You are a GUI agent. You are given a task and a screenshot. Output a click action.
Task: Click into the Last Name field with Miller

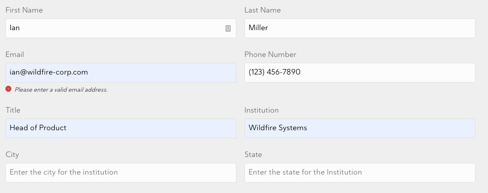(x=360, y=28)
